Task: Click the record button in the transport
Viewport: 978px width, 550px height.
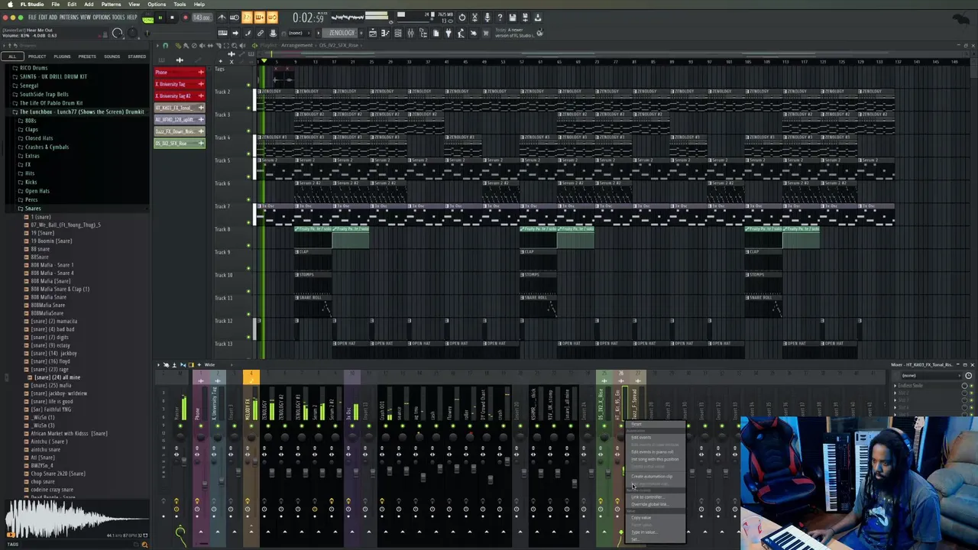Action: [x=184, y=17]
